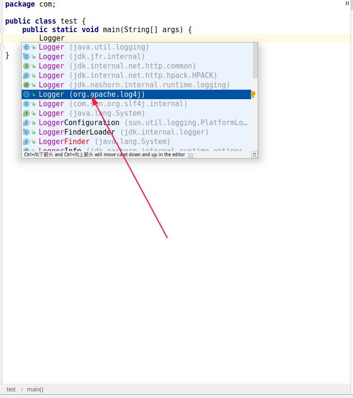The width and height of the screenshot is (353, 398).
Task: Click the intention lightbulb icon
Action: pos(253,94)
